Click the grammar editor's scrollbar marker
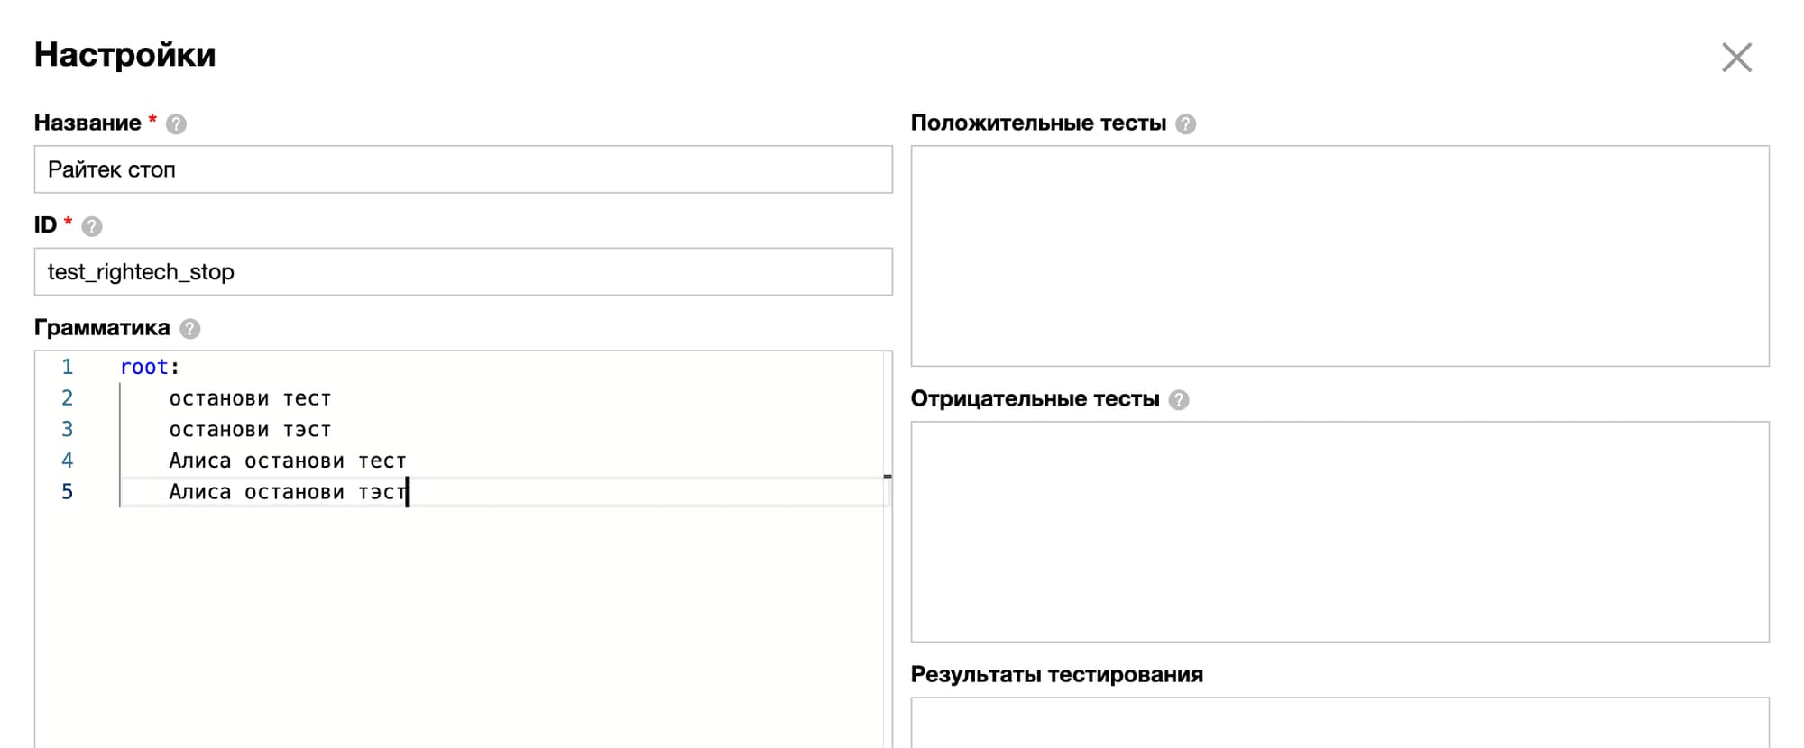The image size is (1804, 748). (x=888, y=476)
